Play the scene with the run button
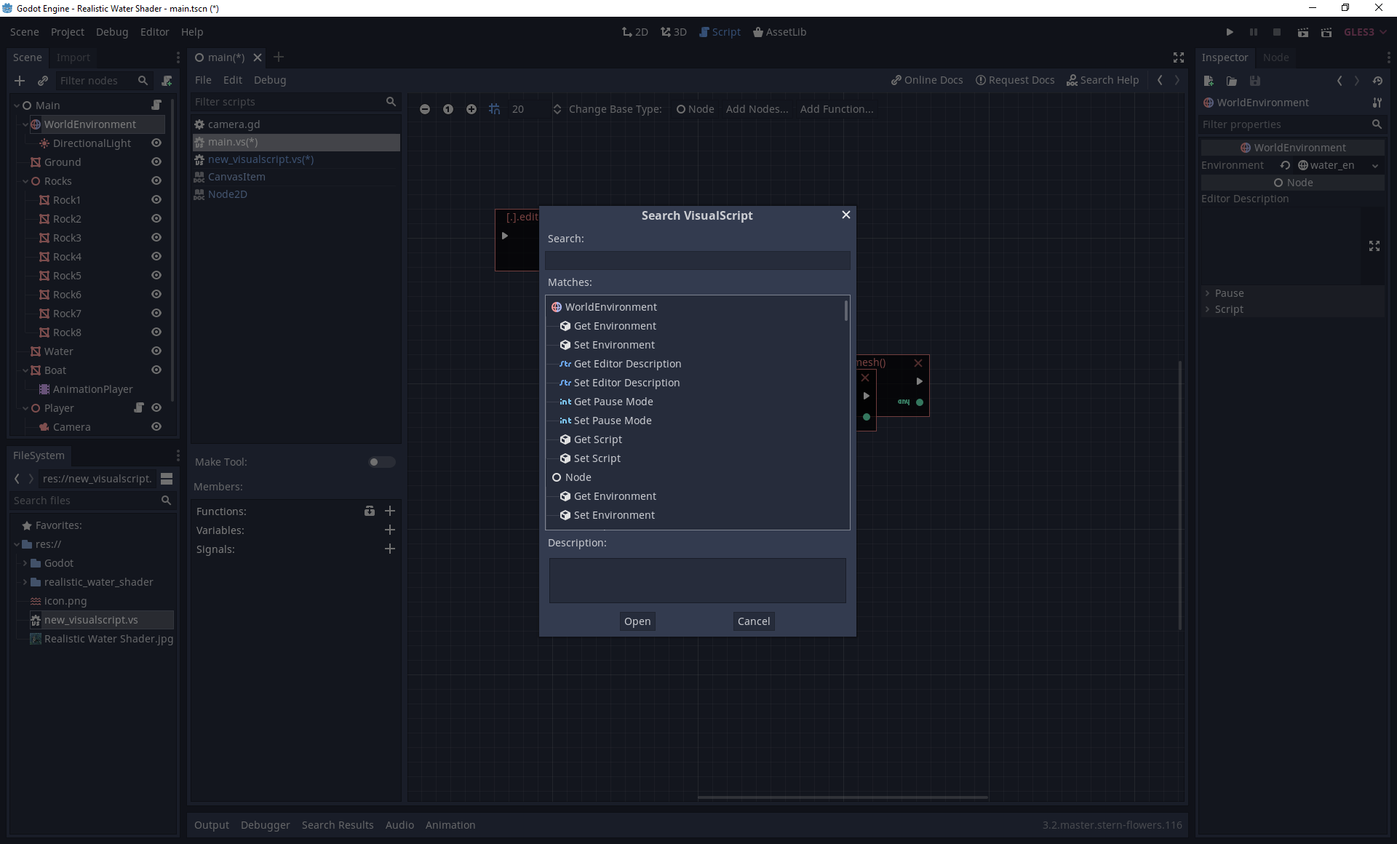1397x844 pixels. (x=1230, y=32)
